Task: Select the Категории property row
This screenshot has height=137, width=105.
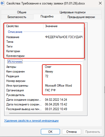Action: tap(44, 51)
